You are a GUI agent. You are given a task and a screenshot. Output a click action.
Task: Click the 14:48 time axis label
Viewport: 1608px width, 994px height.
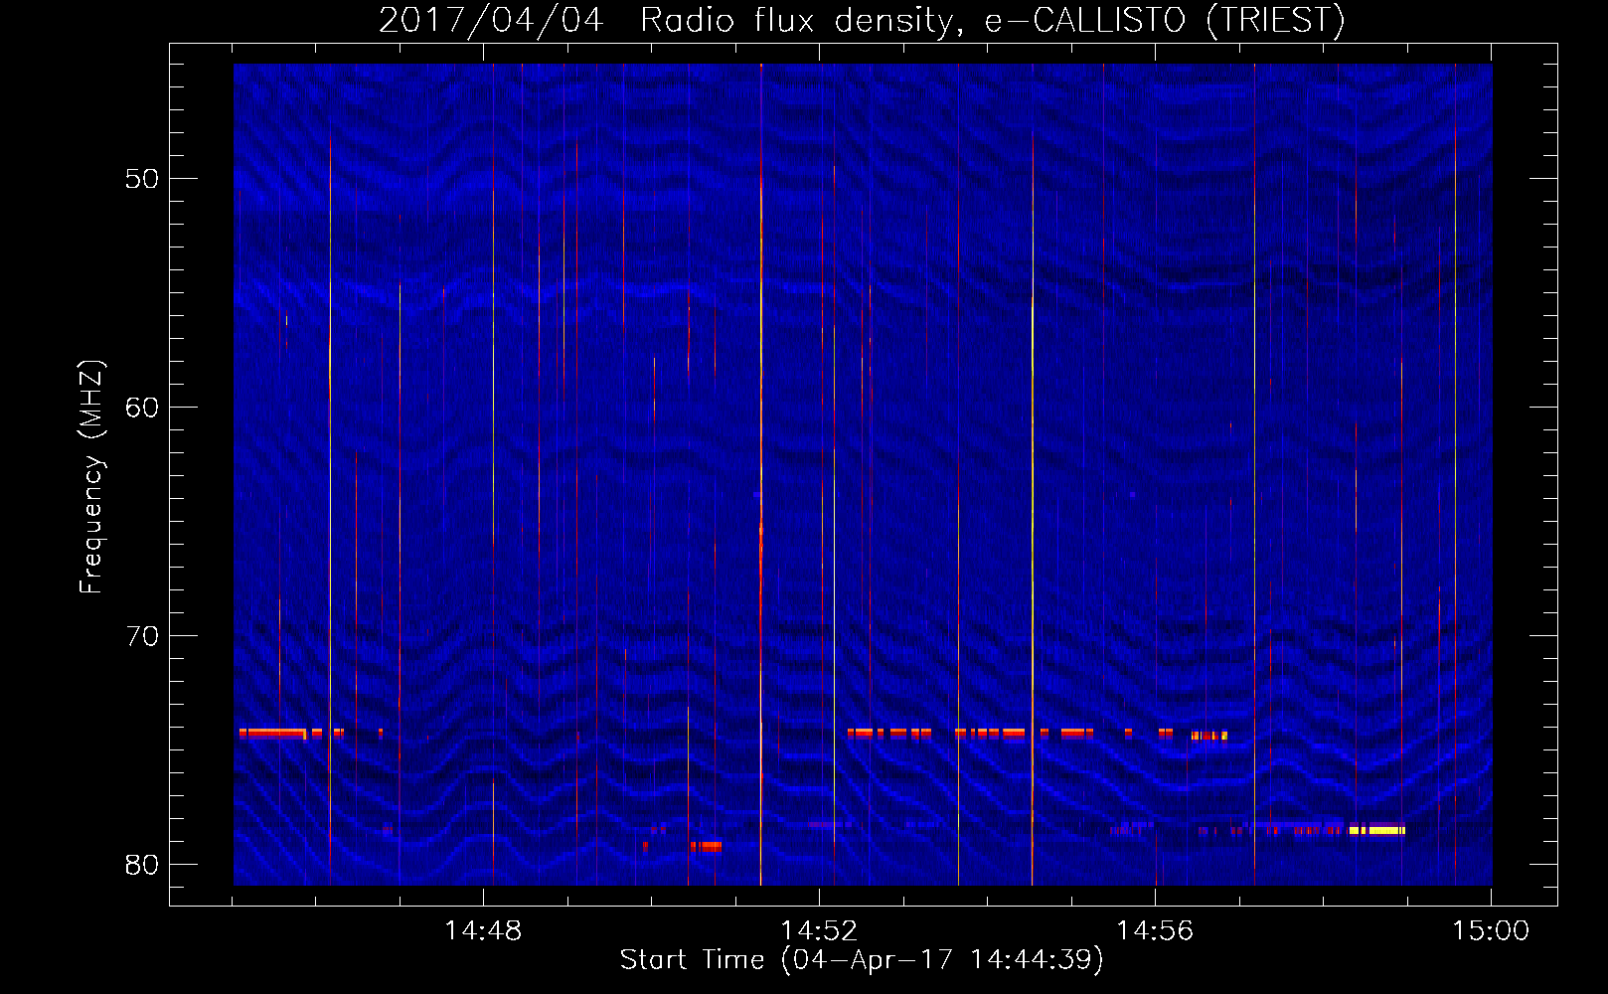point(483,930)
